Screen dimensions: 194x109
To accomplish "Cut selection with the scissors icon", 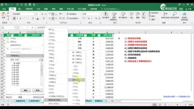I will click(x=8, y=13).
